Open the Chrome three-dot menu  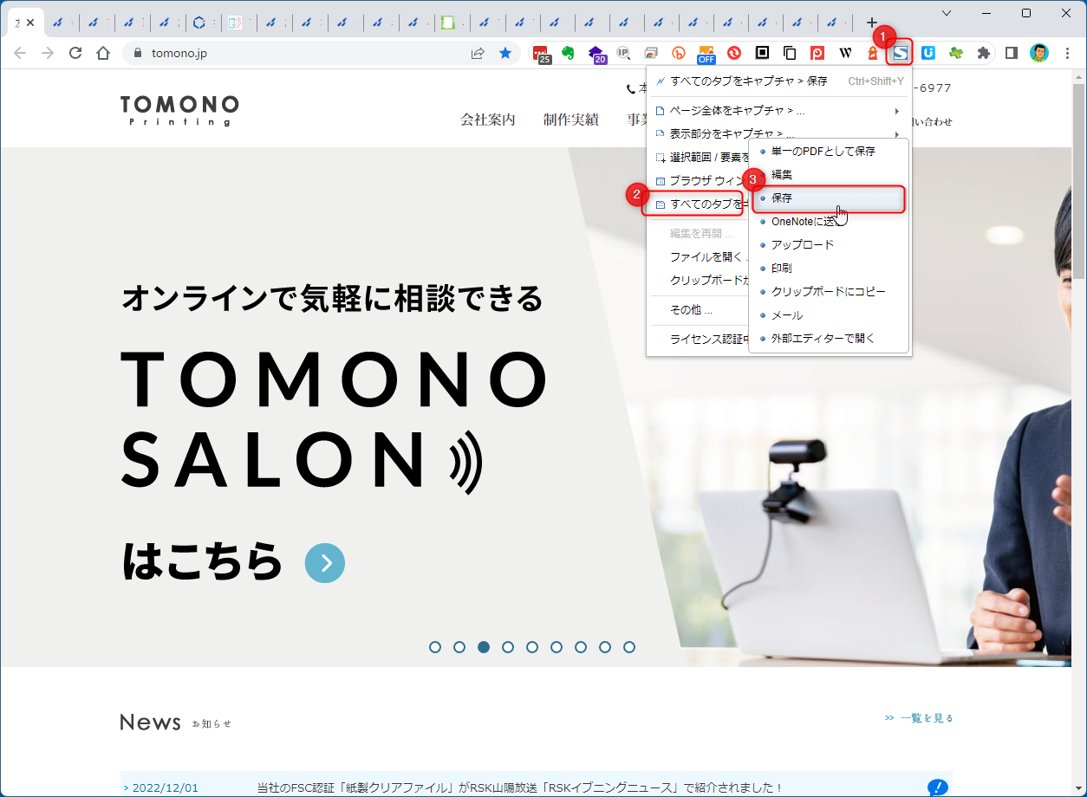tap(1066, 53)
